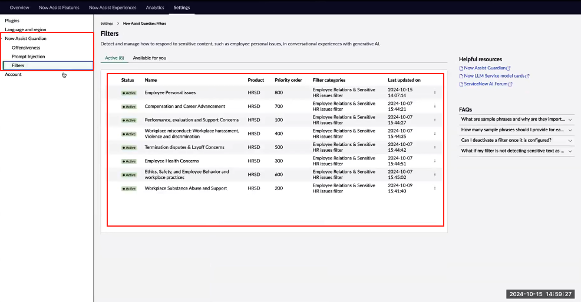Image resolution: width=581 pixels, height=302 pixels.
Task: Collapse the Now Assist Guardian sidebar group
Action: coord(2,38)
